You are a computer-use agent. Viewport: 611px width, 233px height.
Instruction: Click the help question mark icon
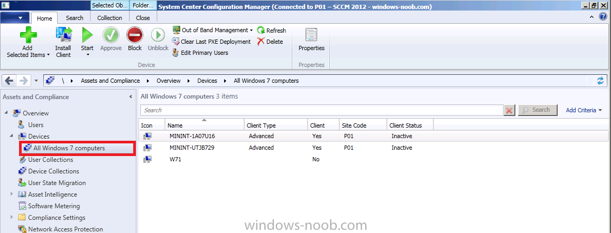(x=603, y=16)
